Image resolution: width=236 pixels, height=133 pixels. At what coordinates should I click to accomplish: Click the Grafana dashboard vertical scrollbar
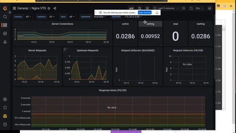click(x=214, y=47)
